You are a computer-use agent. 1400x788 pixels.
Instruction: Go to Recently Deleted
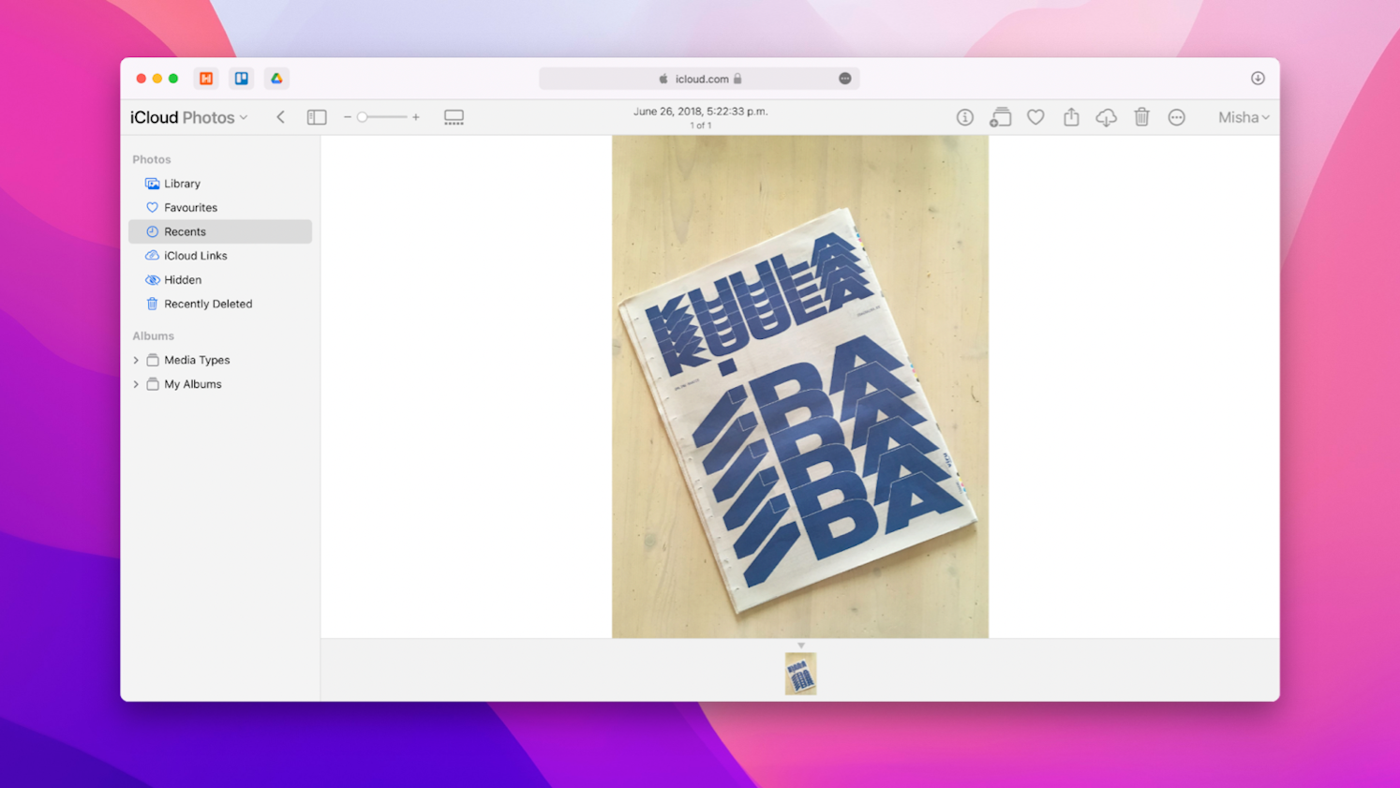click(207, 304)
